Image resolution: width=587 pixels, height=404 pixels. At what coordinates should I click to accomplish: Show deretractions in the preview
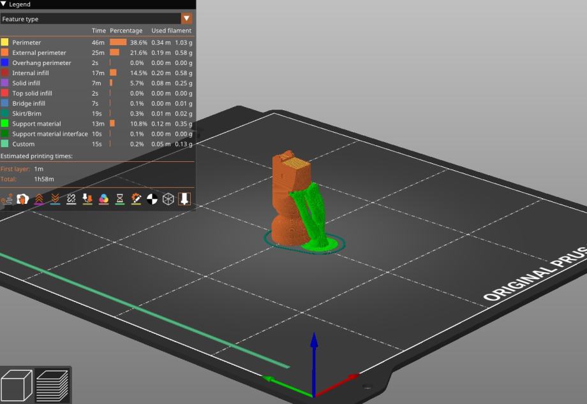[55, 199]
